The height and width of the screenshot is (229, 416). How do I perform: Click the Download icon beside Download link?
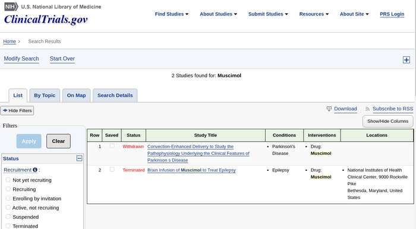(329, 109)
